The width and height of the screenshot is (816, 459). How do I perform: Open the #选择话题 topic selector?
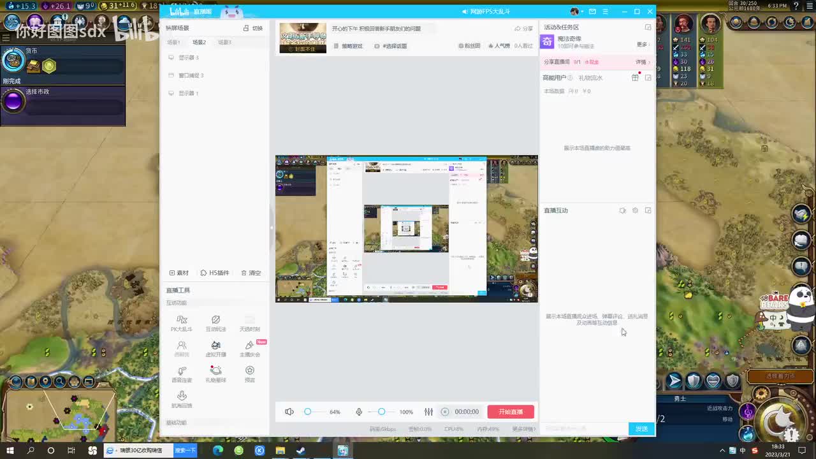tap(391, 46)
